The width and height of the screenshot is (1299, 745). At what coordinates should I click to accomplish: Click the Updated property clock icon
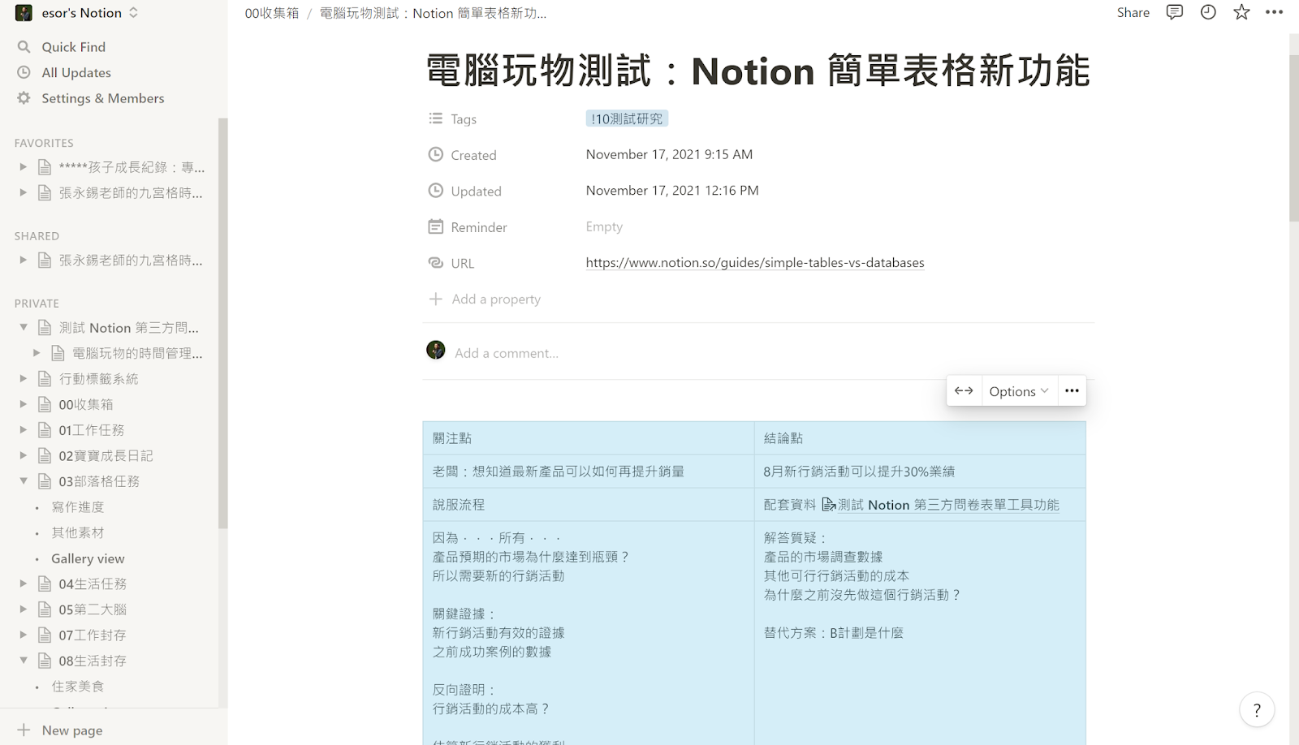pyautogui.click(x=436, y=191)
